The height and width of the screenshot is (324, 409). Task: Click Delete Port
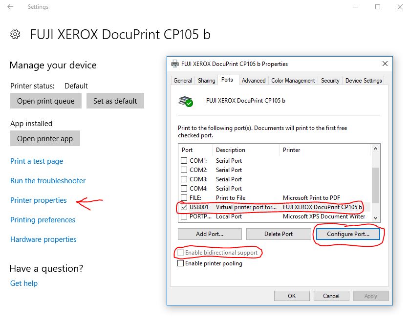point(279,234)
